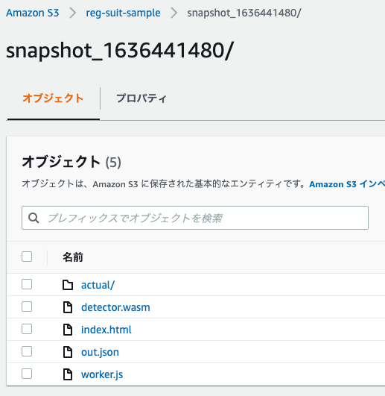Viewport: 385px width, 396px height.
Task: Select the detector.wasm row checkbox
Action: (27, 307)
